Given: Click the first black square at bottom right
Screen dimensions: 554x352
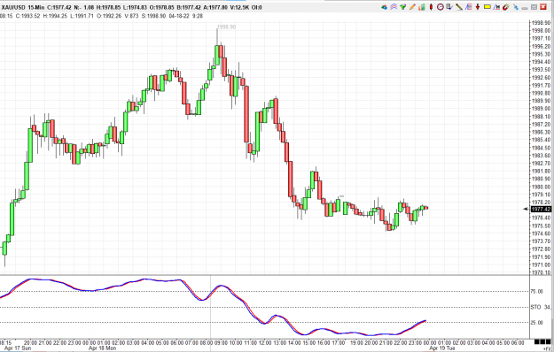Looking at the screenshot, I should pyautogui.click(x=536, y=341).
